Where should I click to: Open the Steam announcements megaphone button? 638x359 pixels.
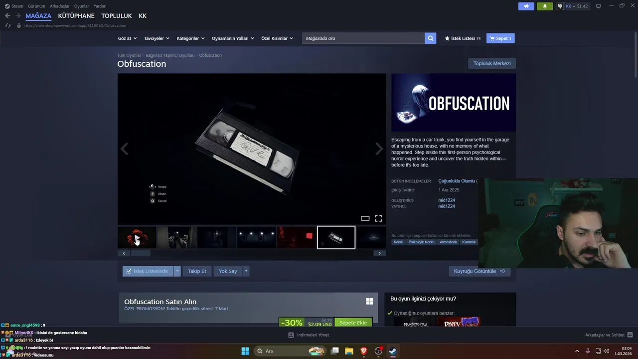click(x=526, y=6)
